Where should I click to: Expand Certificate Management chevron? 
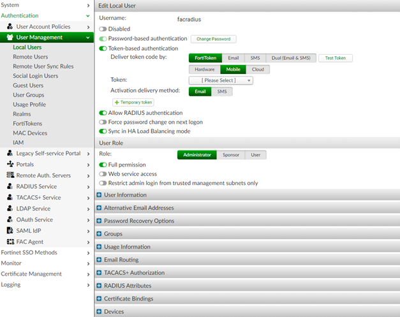coord(88,274)
